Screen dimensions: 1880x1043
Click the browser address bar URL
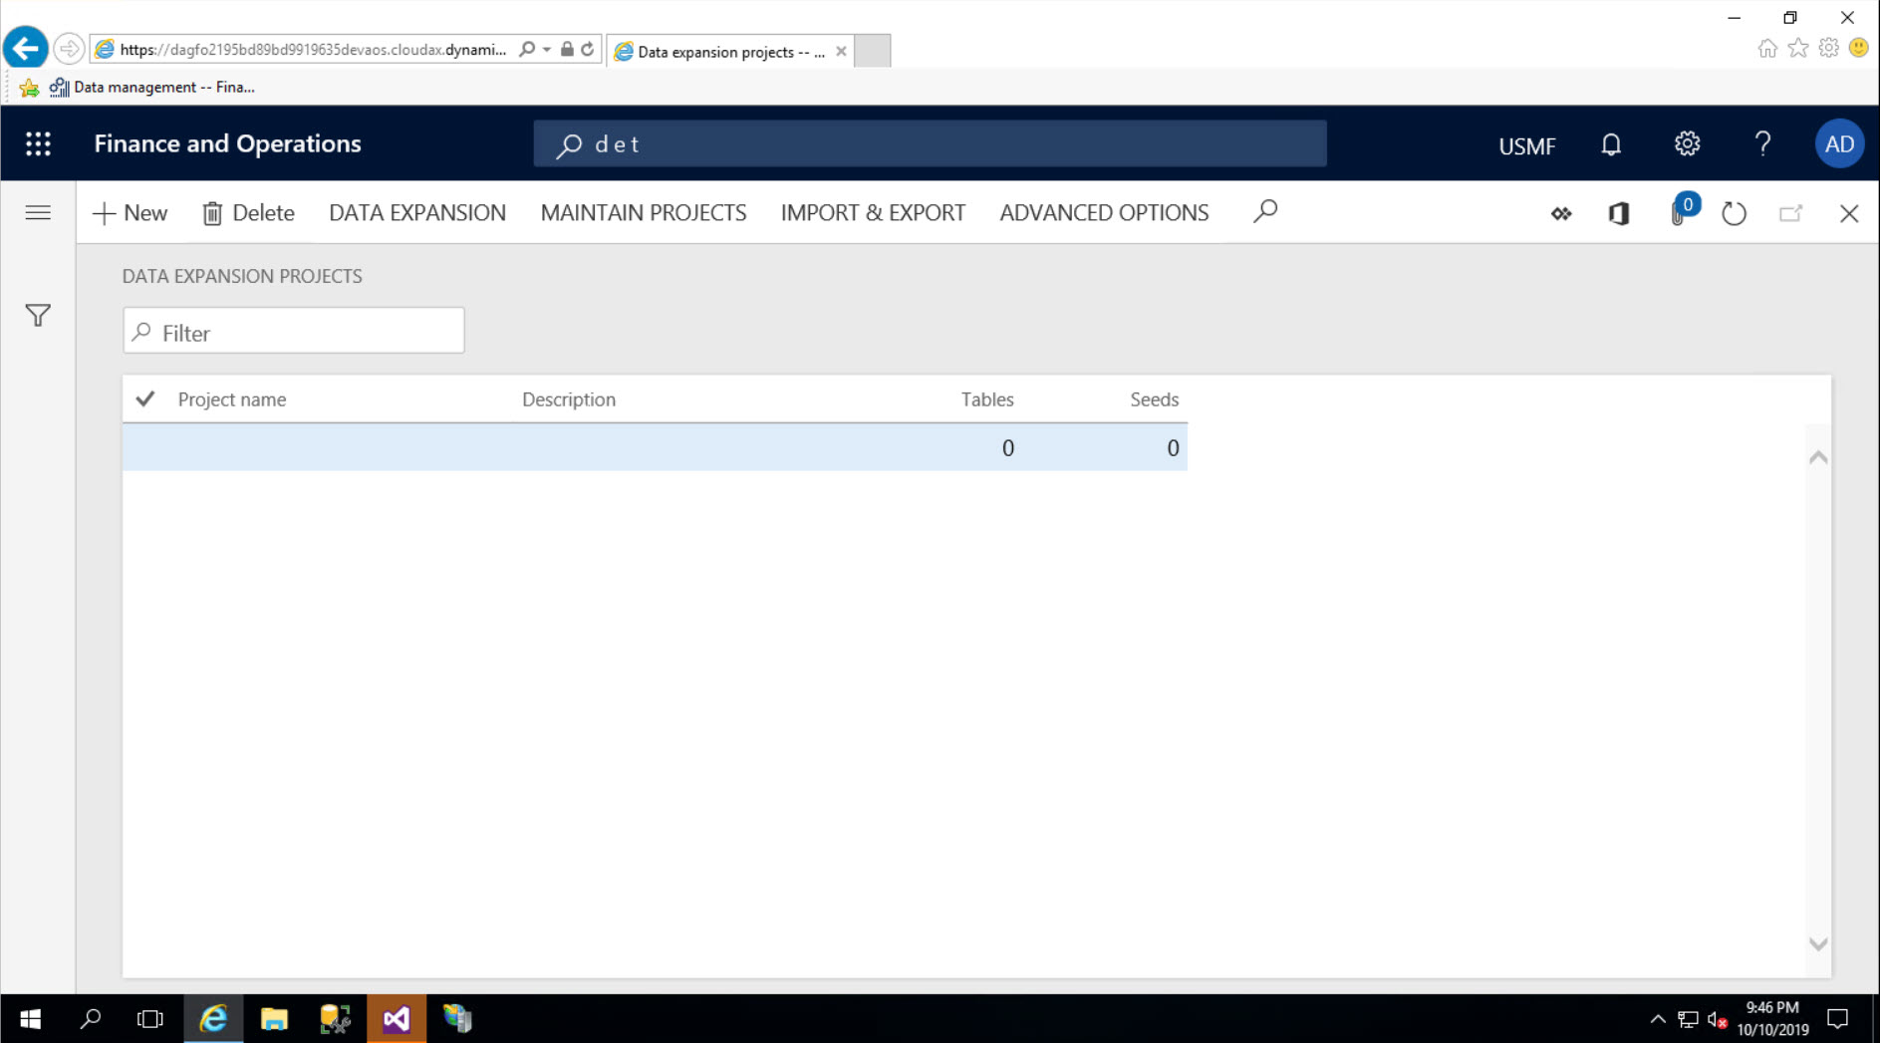(x=313, y=50)
